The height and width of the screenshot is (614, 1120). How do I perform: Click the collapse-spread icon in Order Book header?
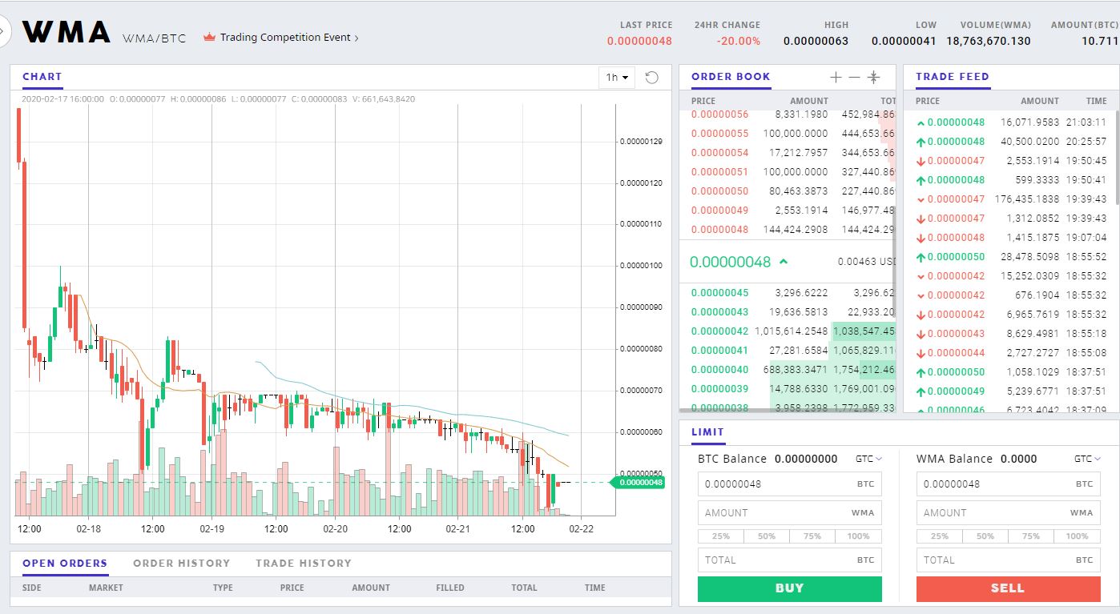[873, 78]
